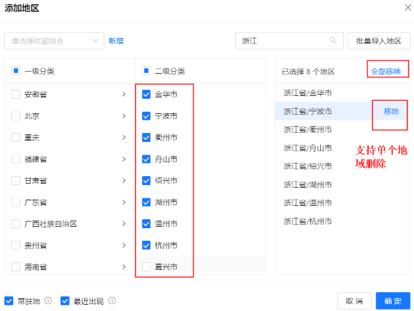Viewport: 414px width, 311px height.
Task: Uncheck the 绍兴市 checkbox
Action: pos(146,181)
